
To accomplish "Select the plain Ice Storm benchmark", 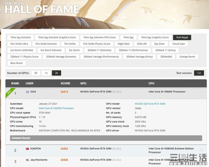I will coord(74,50).
